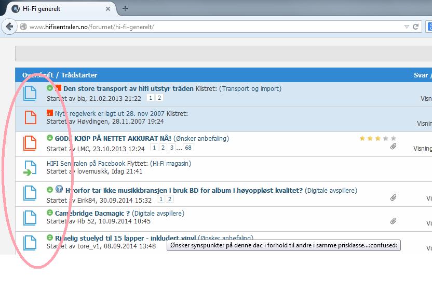Go to page 1 of Den store transport
Screen dimensions: 432x291
[151, 98]
